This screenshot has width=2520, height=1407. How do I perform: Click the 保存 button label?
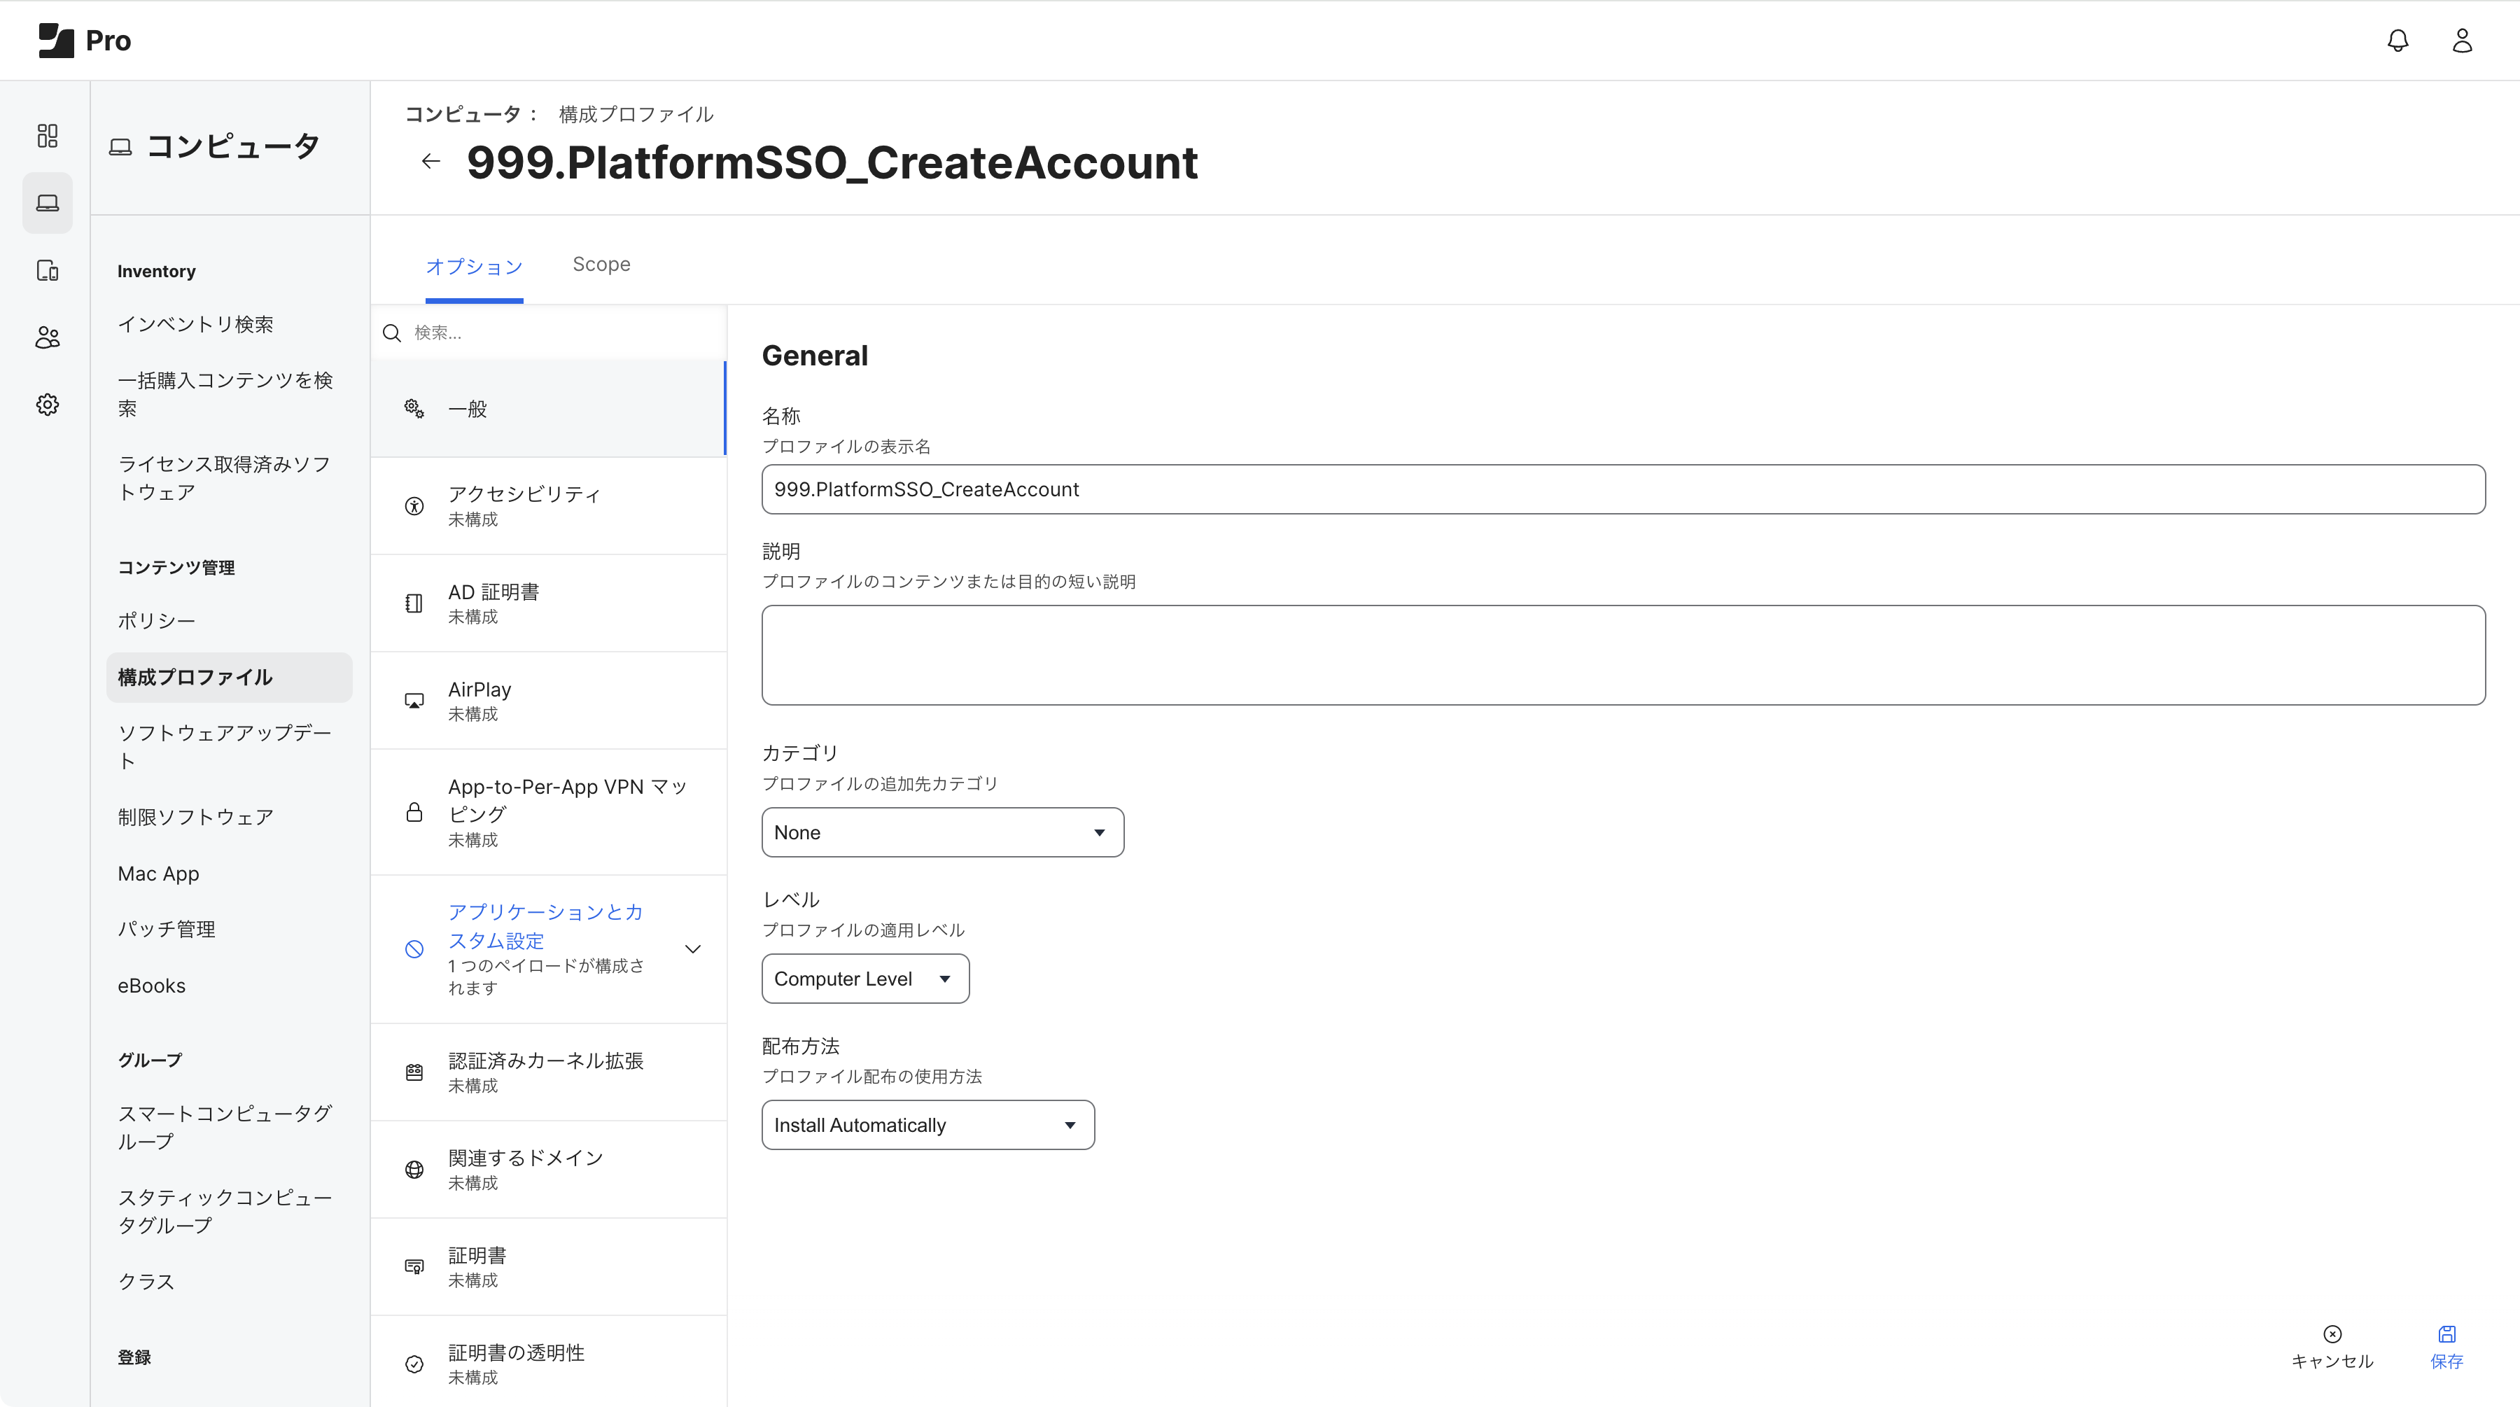click(x=2446, y=1361)
